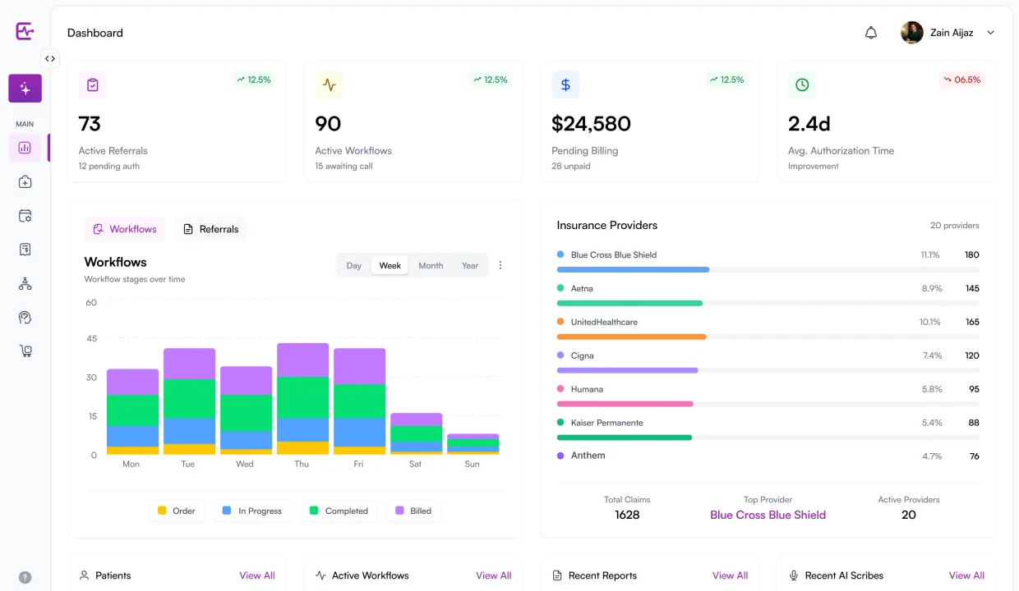Click the purple Blue Cross Blue Shield top provider link

768,515
